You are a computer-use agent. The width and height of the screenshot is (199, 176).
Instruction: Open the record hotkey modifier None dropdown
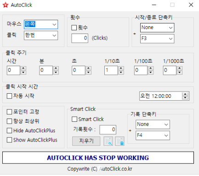click(153, 125)
